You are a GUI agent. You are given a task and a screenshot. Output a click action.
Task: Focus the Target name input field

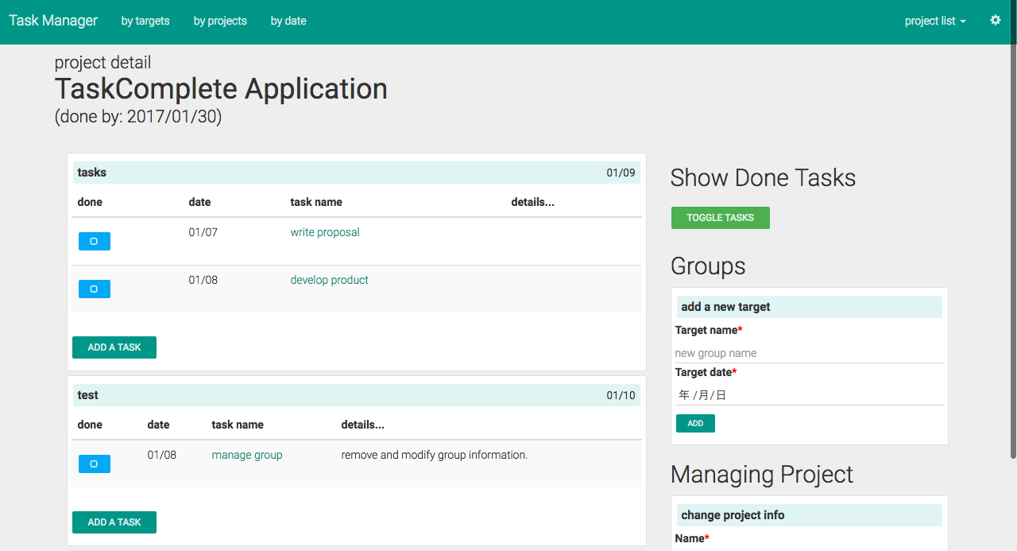coord(810,353)
